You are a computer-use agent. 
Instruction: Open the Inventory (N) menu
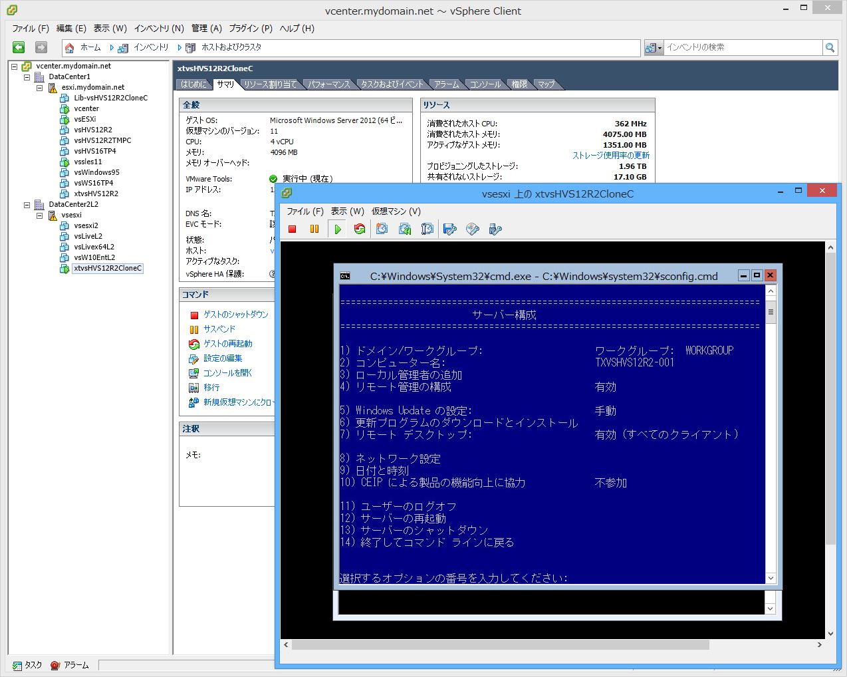click(x=159, y=29)
